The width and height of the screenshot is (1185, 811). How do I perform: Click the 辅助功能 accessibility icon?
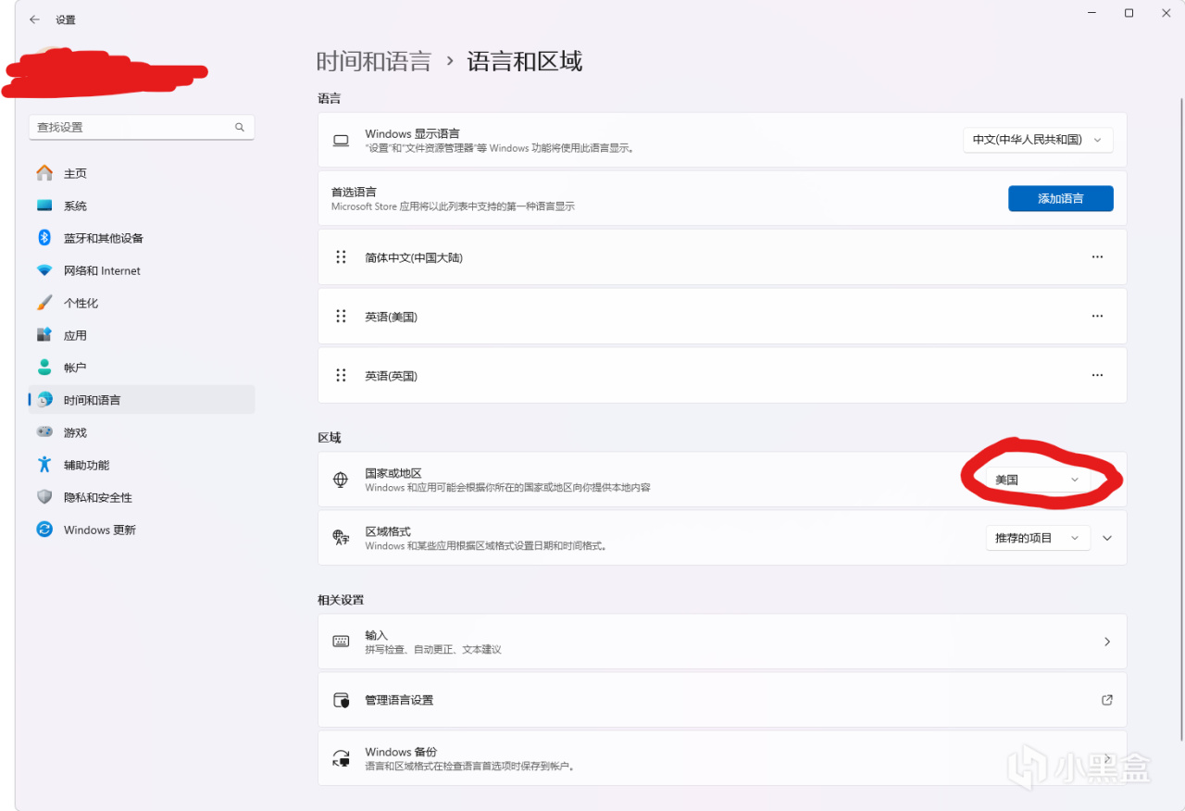(x=44, y=465)
